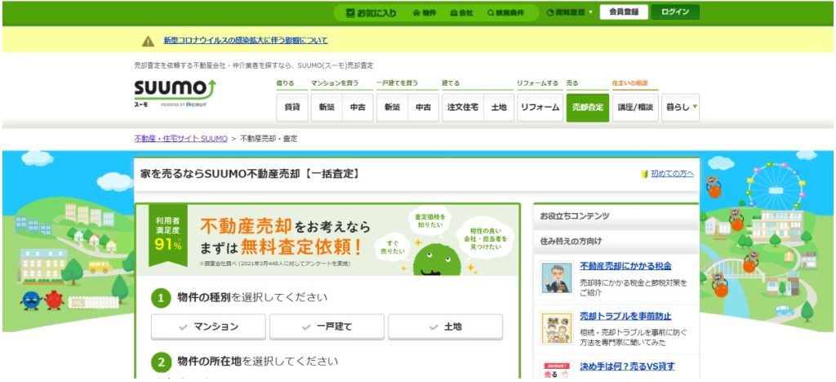The image size is (836, 382).
Task: Open 中古 under 一戸建てを買う
Action: (x=424, y=107)
